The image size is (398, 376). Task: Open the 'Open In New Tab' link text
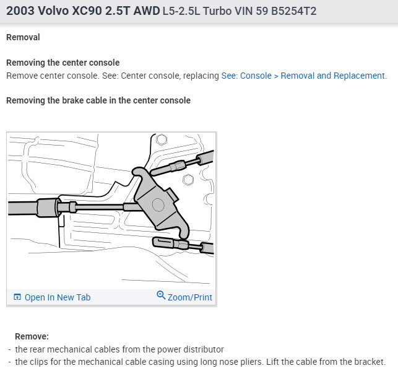57,297
